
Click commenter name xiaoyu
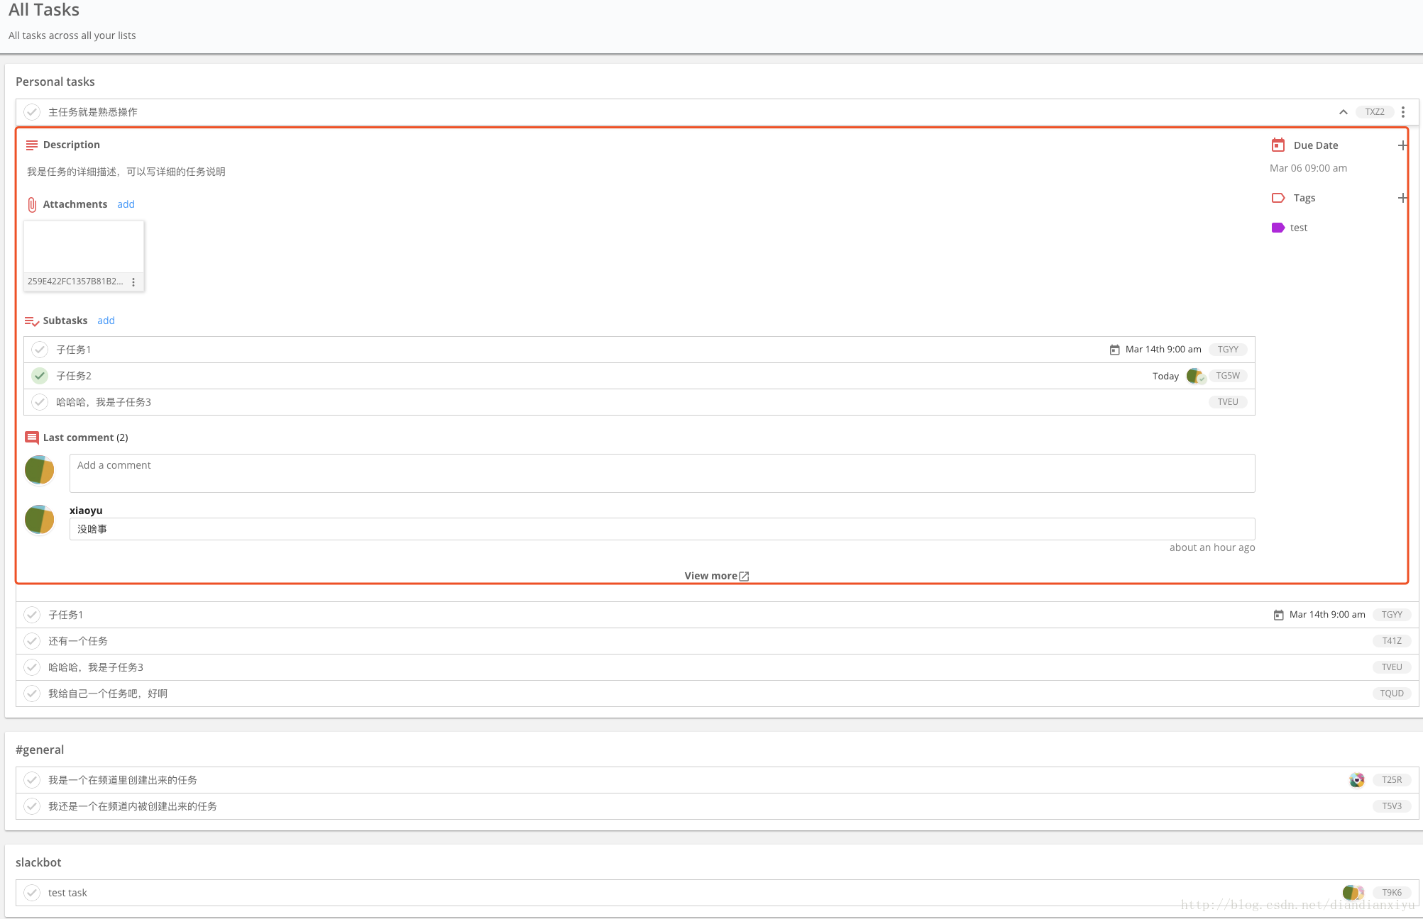click(86, 511)
